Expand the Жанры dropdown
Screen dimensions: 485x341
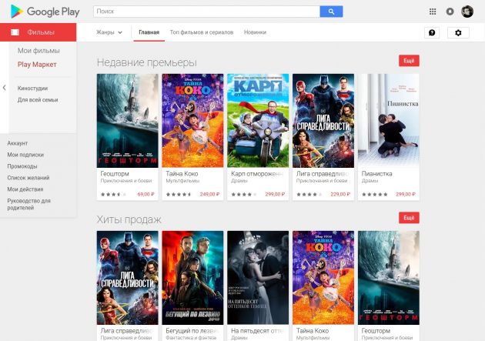pos(109,32)
